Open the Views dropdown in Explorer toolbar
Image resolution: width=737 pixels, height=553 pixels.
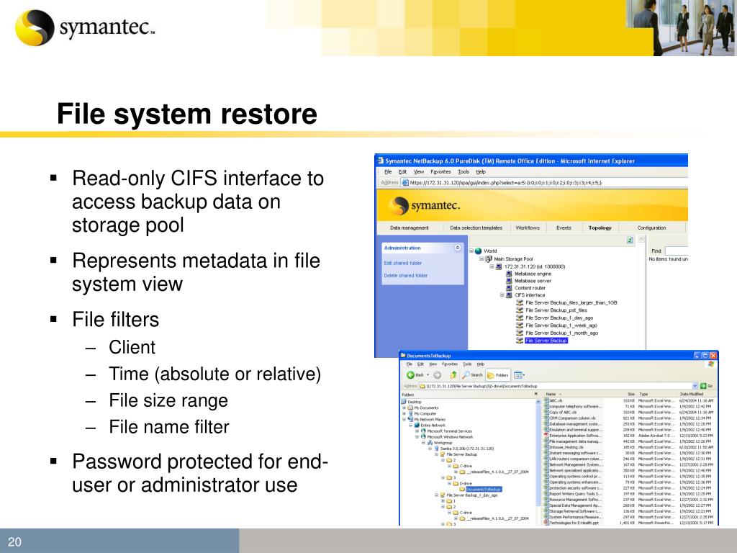point(519,374)
